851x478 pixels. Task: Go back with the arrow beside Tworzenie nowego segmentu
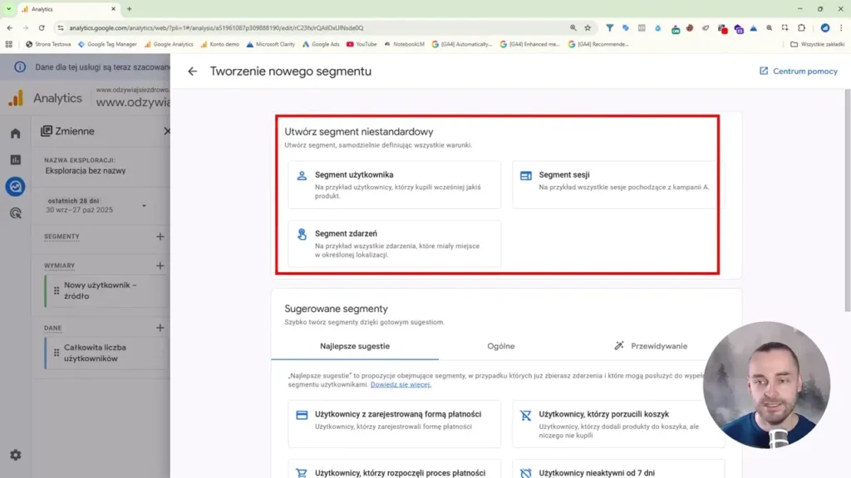coord(193,71)
